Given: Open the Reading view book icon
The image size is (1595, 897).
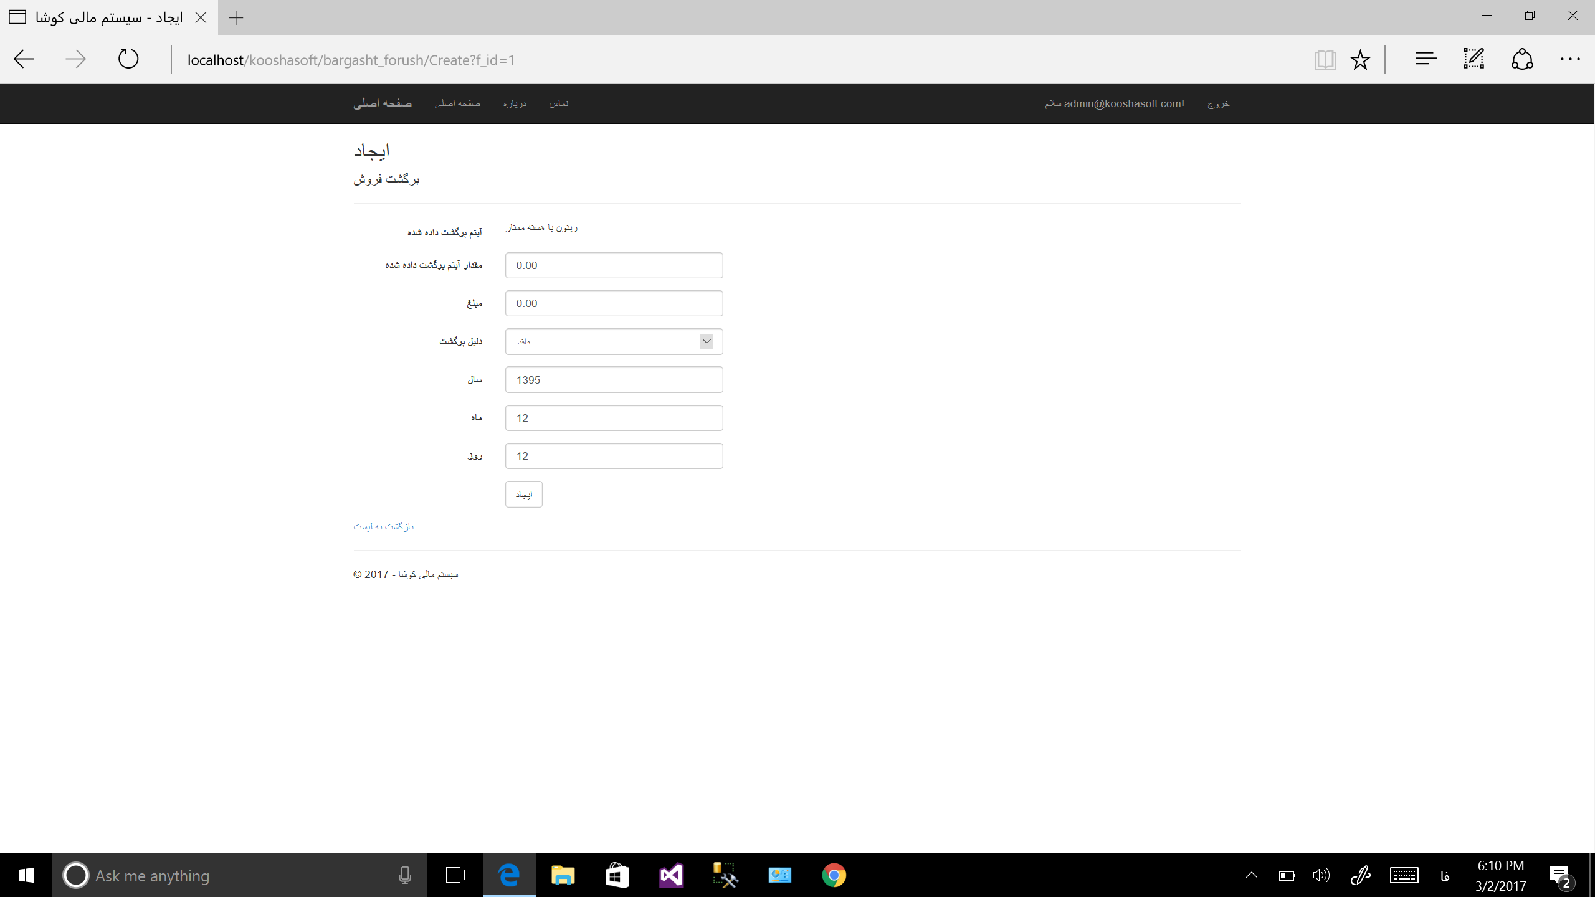Looking at the screenshot, I should pos(1325,60).
